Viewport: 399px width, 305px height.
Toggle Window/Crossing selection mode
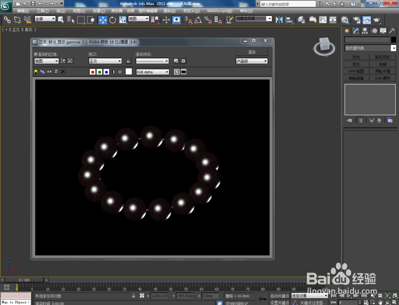(x=91, y=20)
